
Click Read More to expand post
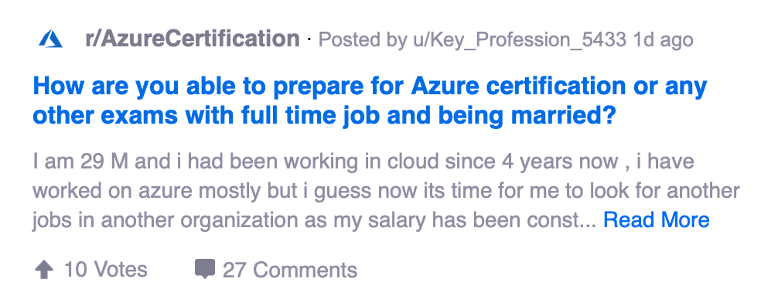pyautogui.click(x=656, y=219)
